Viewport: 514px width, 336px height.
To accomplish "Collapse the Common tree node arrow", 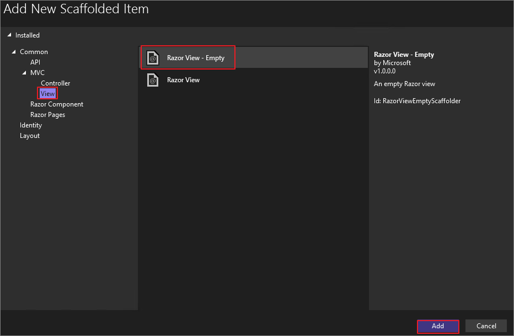I will [x=13, y=52].
